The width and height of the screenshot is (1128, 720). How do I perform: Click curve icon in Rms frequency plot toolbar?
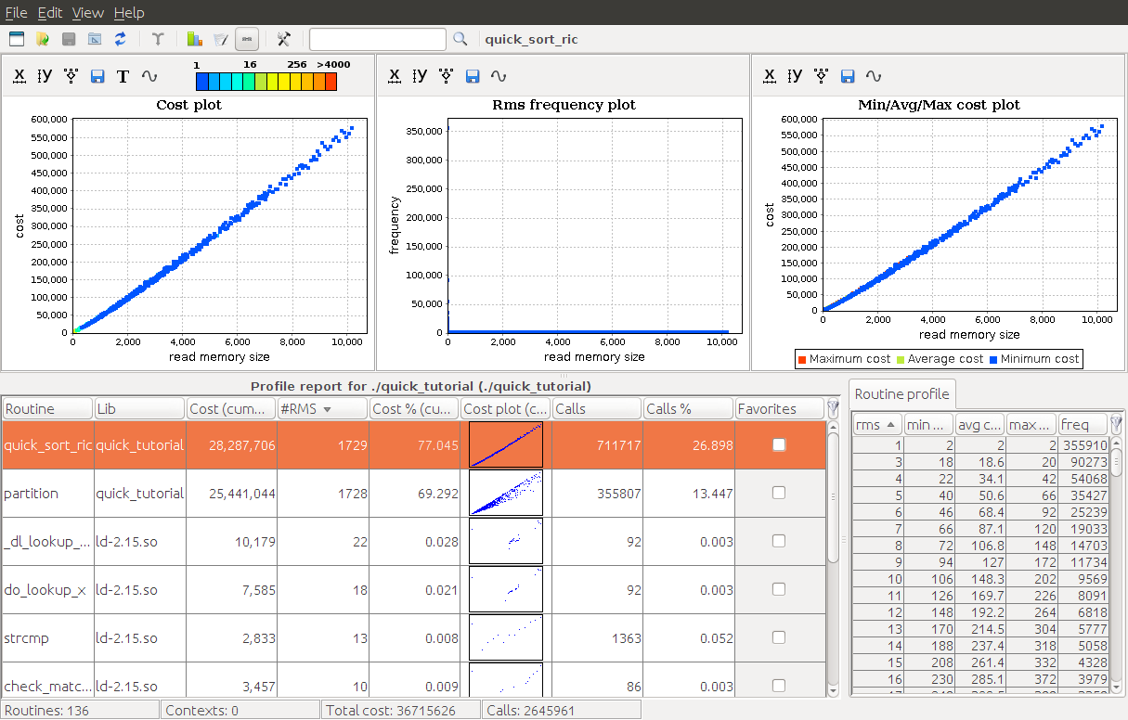499,76
